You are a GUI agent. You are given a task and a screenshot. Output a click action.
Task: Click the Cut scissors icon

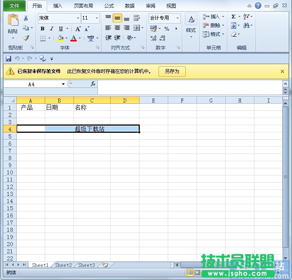coord(26,18)
